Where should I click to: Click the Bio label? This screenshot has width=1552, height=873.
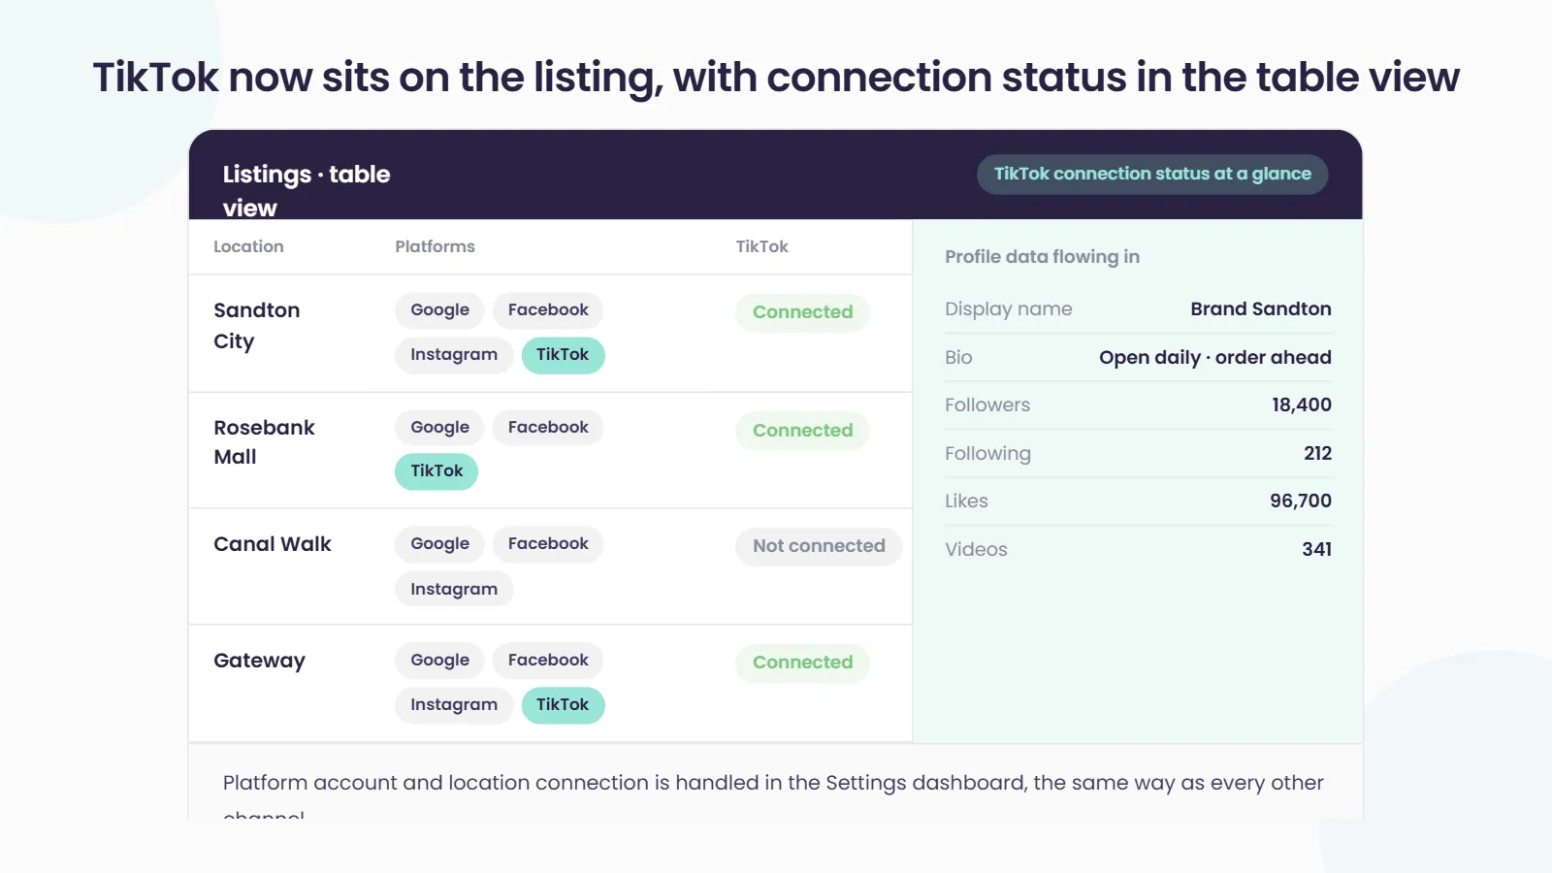click(958, 357)
